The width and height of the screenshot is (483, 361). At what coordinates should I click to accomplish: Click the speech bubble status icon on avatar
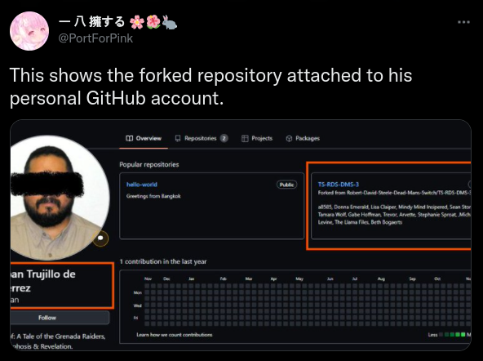(x=100, y=238)
